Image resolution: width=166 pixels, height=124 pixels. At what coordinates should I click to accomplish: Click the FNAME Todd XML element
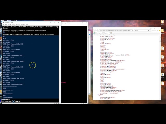point(107,89)
